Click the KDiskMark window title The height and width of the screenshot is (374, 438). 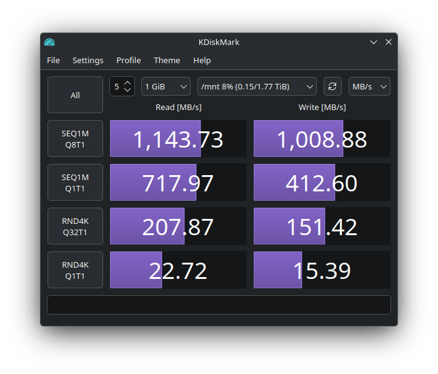pyautogui.click(x=219, y=42)
